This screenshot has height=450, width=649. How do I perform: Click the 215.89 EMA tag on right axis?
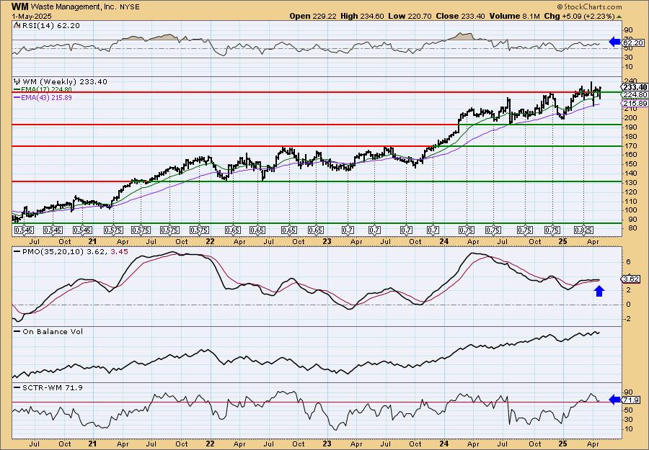pyautogui.click(x=635, y=103)
